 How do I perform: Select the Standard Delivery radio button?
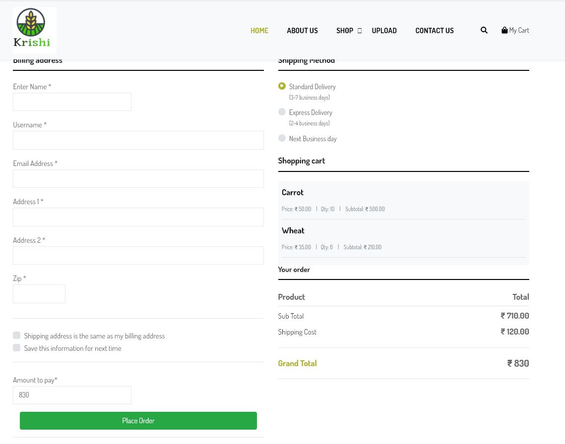[282, 86]
